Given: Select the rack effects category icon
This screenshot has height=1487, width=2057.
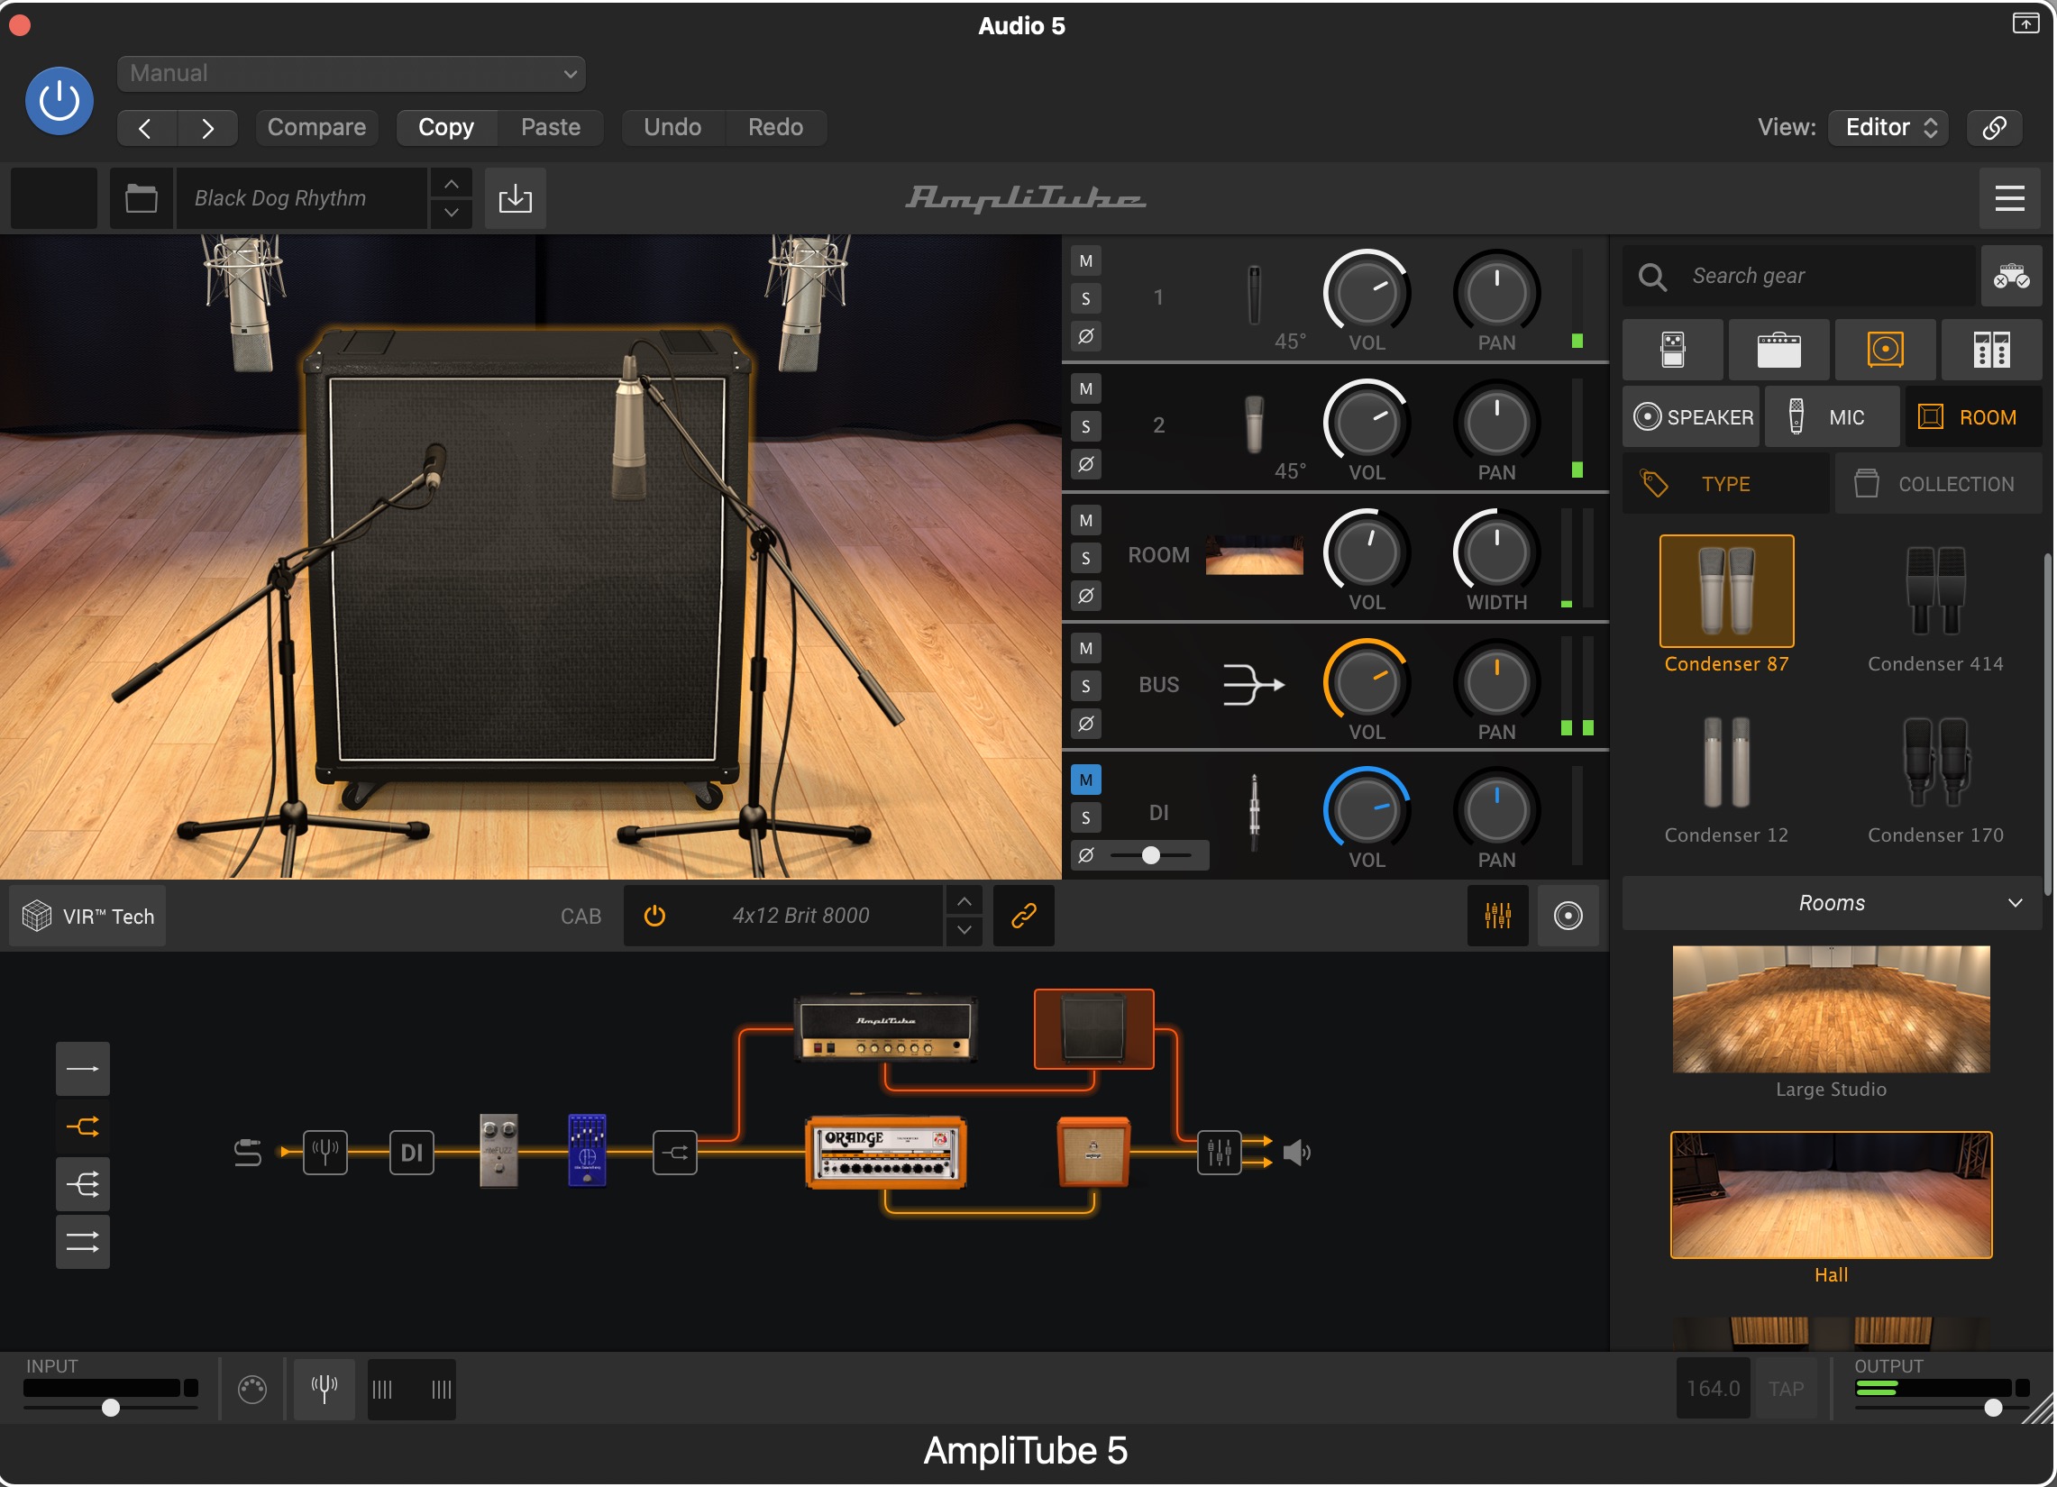Looking at the screenshot, I should [x=1992, y=350].
